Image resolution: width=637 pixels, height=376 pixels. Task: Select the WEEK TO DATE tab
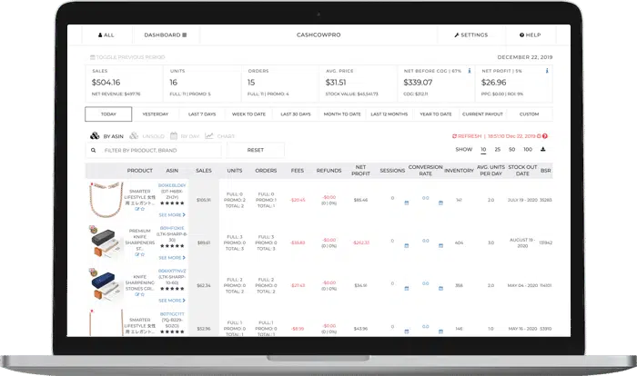tap(248, 114)
